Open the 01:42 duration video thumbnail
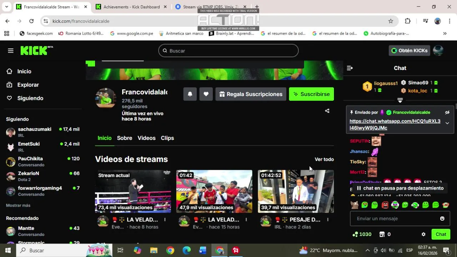457x257 pixels. pyautogui.click(x=214, y=191)
